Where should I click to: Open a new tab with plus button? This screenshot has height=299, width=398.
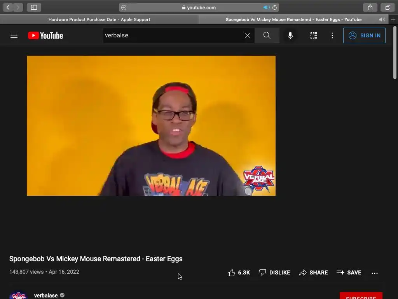point(393,19)
